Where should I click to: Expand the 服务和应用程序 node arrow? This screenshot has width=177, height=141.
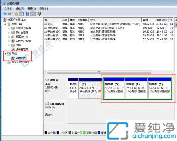click(5, 62)
